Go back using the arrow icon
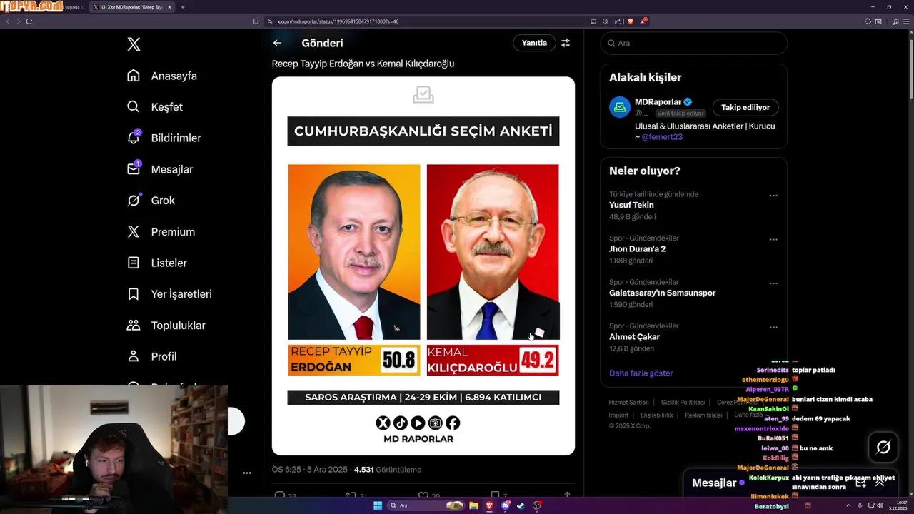 (277, 43)
